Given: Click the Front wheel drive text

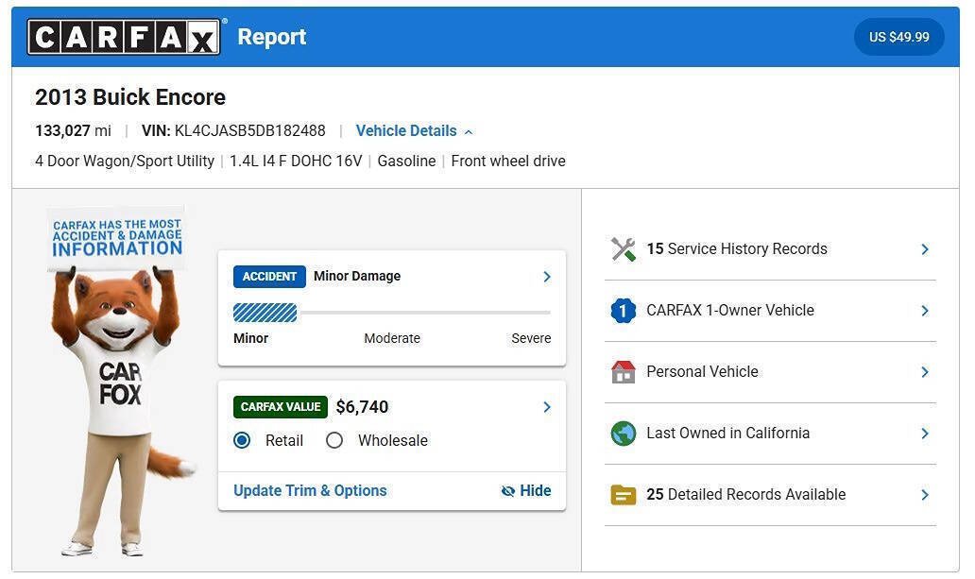Looking at the screenshot, I should (x=508, y=162).
